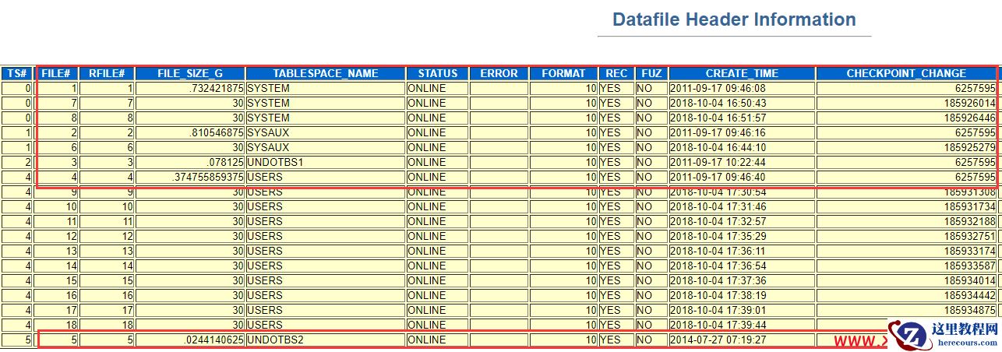
Task: Click ONLINE status in the UNDOTBS2 row
Action: pos(427,340)
